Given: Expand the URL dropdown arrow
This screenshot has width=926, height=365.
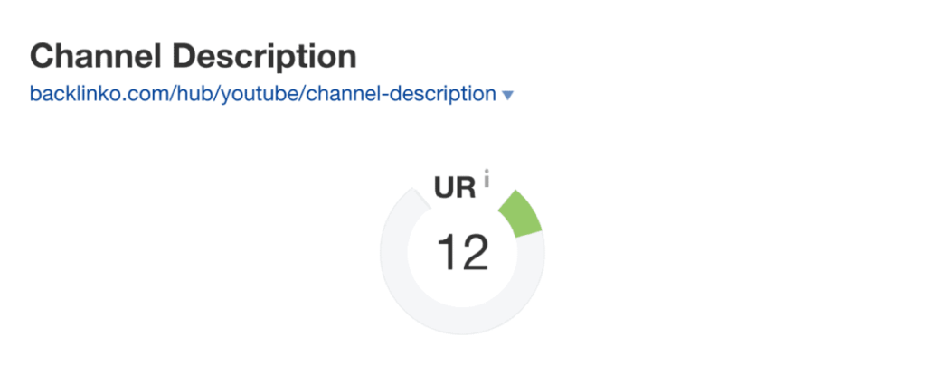Looking at the screenshot, I should point(507,95).
